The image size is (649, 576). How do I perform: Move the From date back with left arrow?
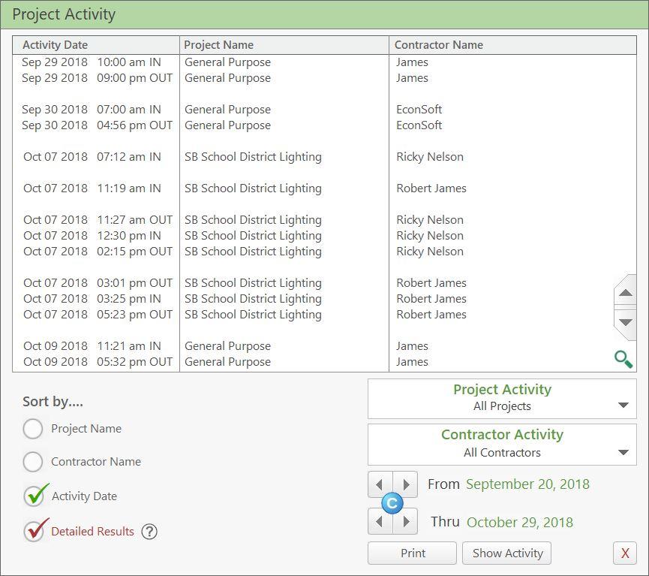[x=380, y=484]
